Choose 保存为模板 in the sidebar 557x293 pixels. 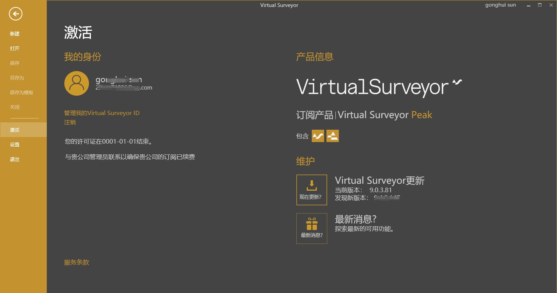22,93
